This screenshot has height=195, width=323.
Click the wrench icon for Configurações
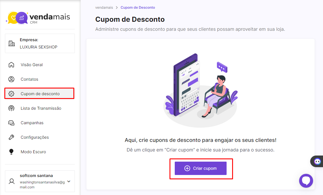coord(11,137)
